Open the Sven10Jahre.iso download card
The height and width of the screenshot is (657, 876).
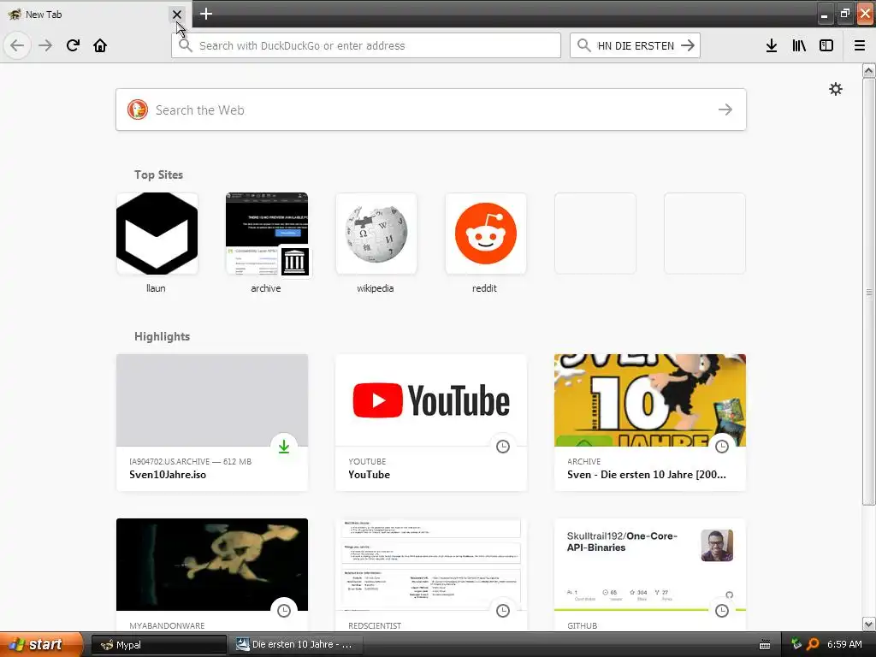(212, 423)
